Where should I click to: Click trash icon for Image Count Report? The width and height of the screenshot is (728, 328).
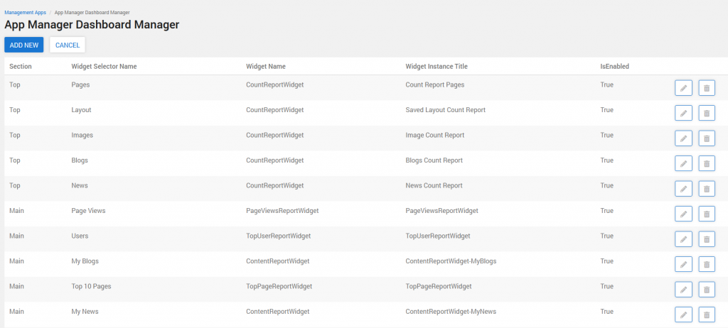[x=707, y=138]
